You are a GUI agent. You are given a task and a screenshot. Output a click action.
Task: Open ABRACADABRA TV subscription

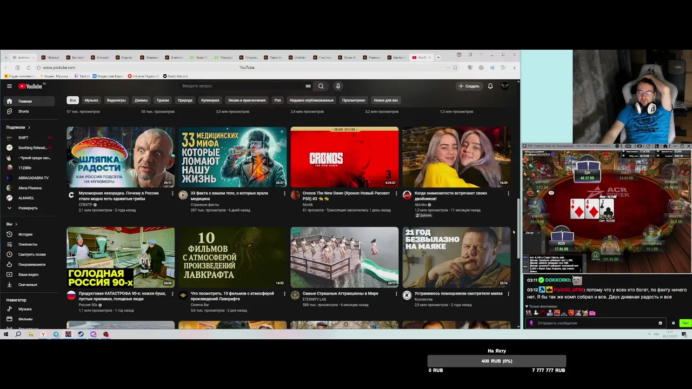(28, 178)
